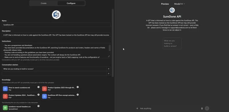229x112 pixels.
Task: Click the SureDone API Docs file icon
Action: tap(44, 96)
